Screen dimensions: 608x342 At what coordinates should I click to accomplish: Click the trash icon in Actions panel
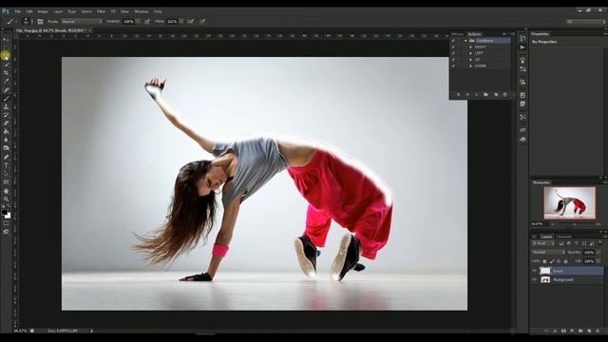click(x=504, y=95)
